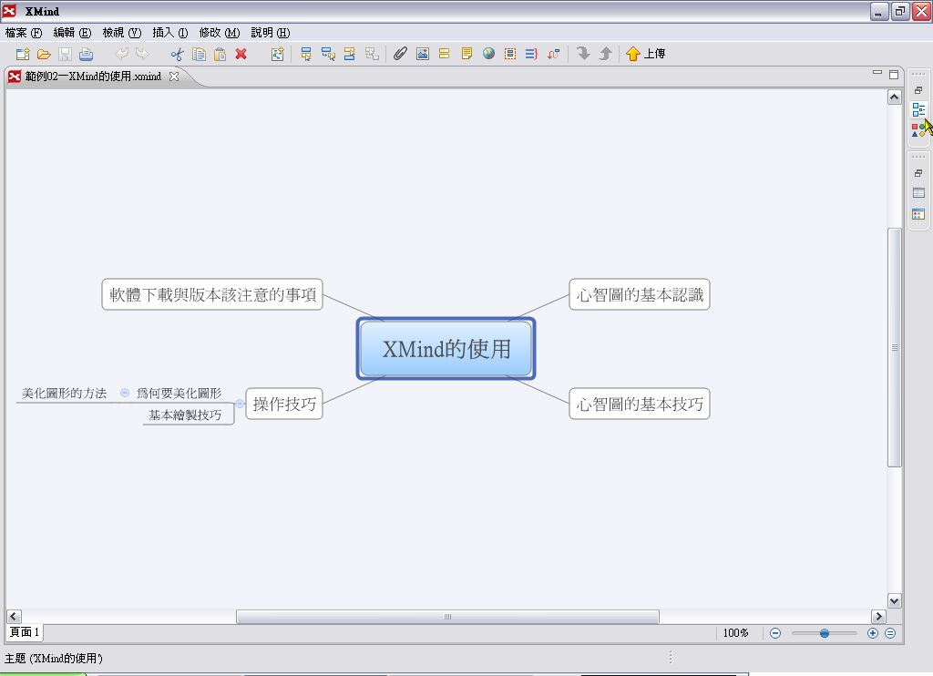Insert hyperlink with the globe icon
Viewport: 933px width, 676px height.
click(488, 54)
